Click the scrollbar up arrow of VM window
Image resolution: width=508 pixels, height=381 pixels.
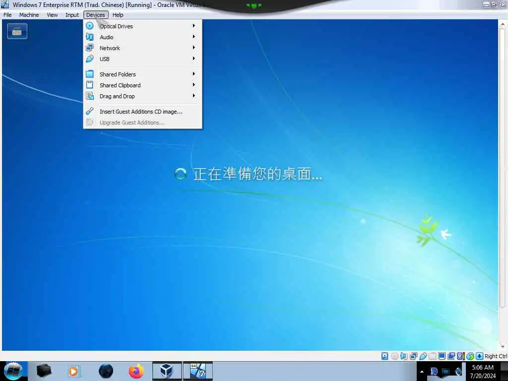(503, 24)
